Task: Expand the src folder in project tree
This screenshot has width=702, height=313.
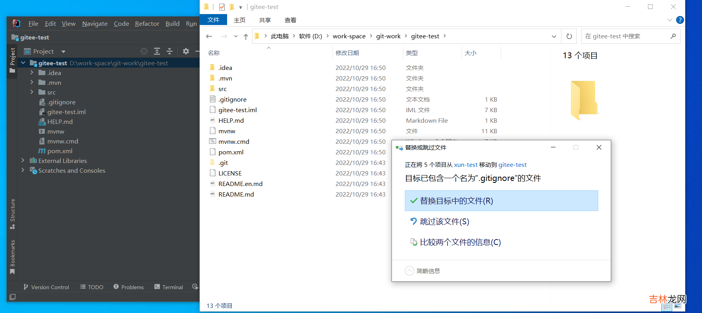Action: click(32, 92)
